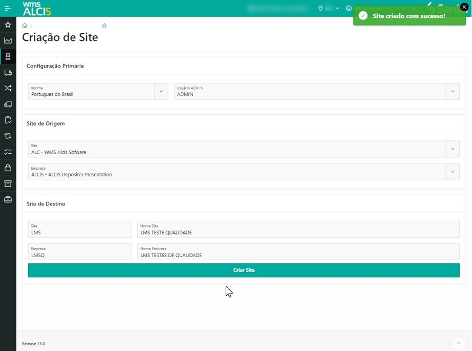Go to home via breadcrumb icon
Image resolution: width=472 pixels, height=351 pixels.
(x=25, y=26)
